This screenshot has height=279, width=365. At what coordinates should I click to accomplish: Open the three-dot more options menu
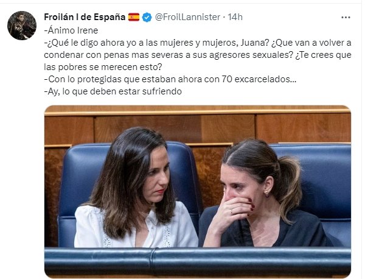pyautogui.click(x=346, y=18)
